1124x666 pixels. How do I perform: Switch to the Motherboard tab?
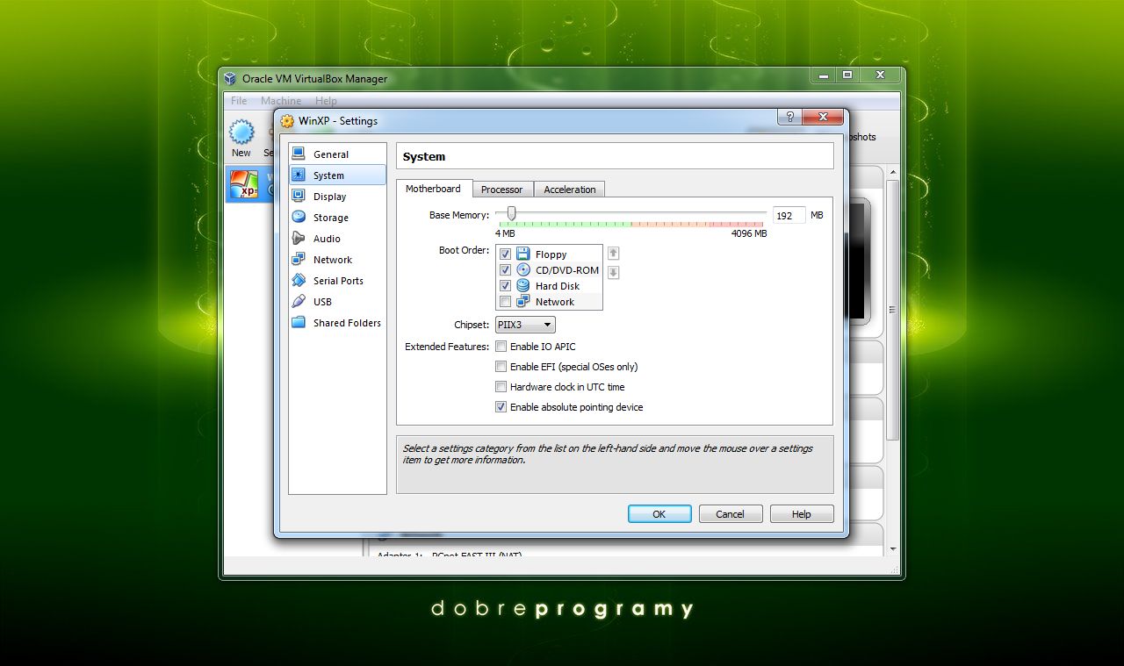[433, 189]
